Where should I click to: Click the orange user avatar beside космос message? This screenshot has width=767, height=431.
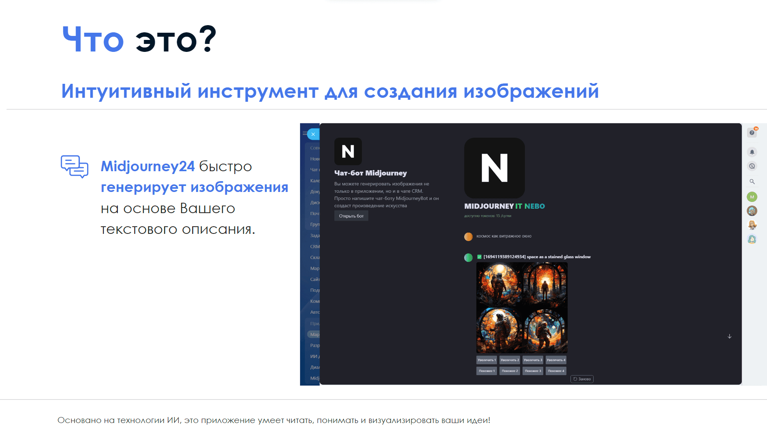click(x=468, y=237)
